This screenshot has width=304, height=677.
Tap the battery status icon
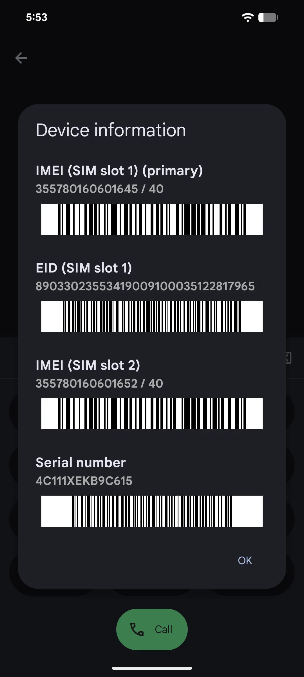268,17
